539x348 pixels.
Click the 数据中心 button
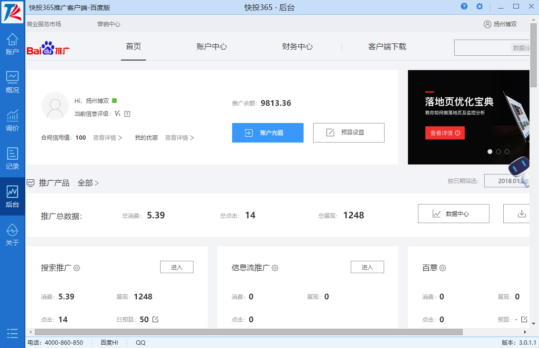[453, 214]
